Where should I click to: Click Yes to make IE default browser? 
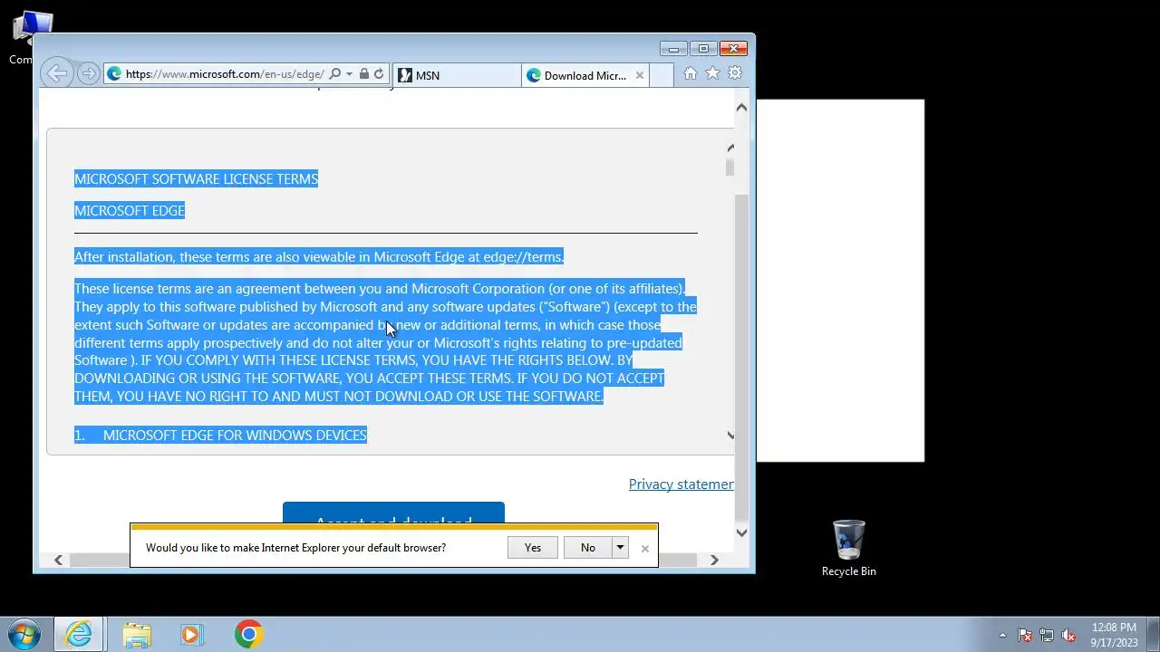pos(533,547)
